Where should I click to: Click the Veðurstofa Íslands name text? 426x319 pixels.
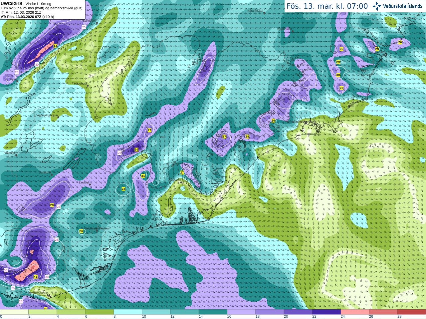[x=403, y=6]
